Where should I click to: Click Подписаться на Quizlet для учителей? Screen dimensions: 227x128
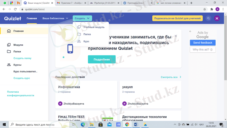pos(177,18)
